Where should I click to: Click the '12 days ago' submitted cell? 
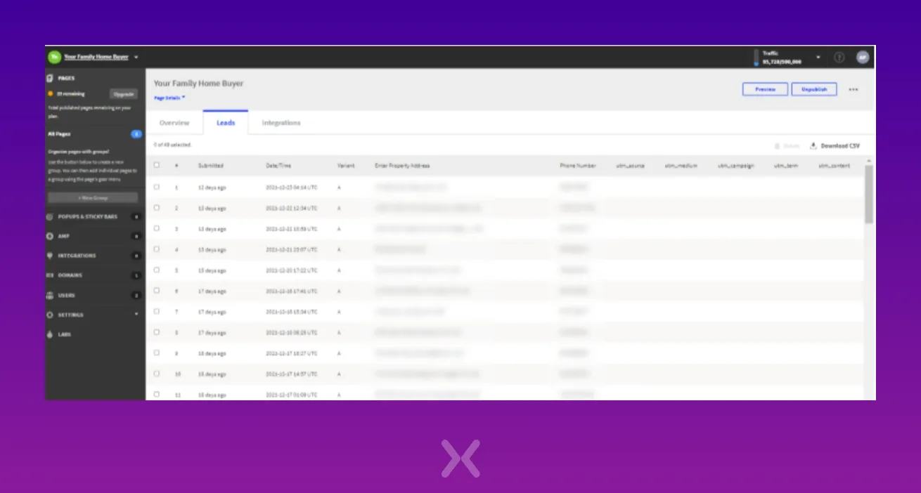pyautogui.click(x=212, y=188)
